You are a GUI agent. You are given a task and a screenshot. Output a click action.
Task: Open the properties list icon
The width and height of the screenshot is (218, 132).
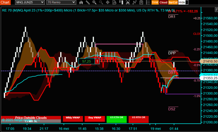[148, 2]
